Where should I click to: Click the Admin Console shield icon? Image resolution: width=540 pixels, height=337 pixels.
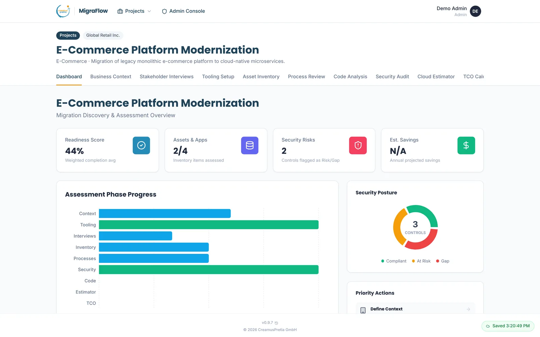pos(164,11)
